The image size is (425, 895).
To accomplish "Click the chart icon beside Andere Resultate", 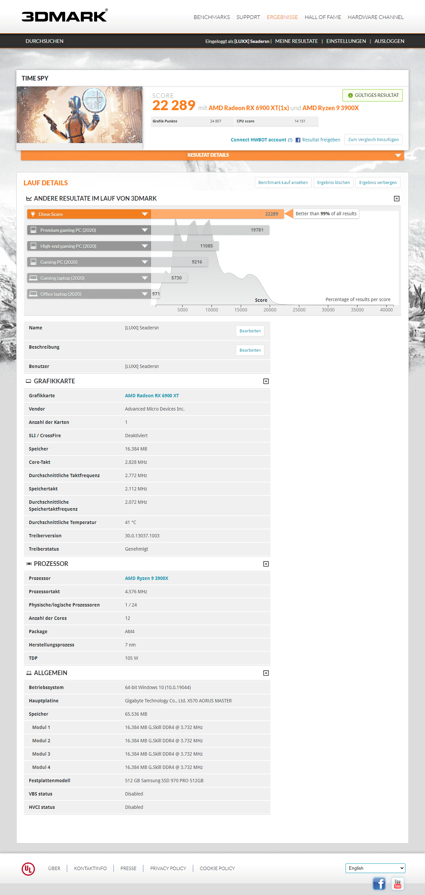I will (x=29, y=198).
